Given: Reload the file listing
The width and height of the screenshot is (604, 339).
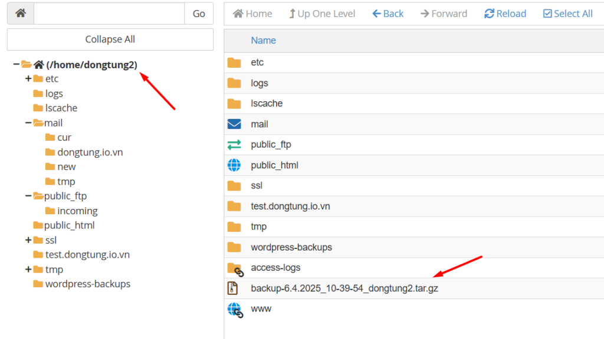Looking at the screenshot, I should (505, 14).
